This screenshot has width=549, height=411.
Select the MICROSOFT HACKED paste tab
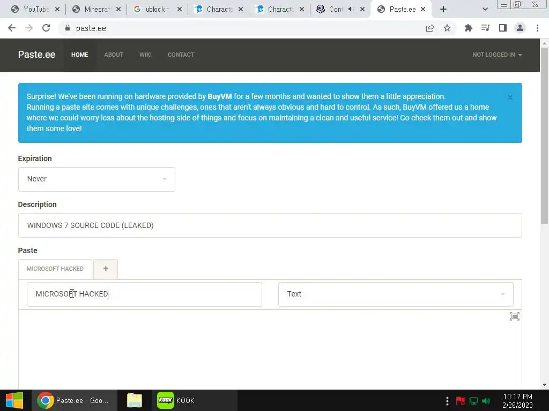tap(55, 269)
